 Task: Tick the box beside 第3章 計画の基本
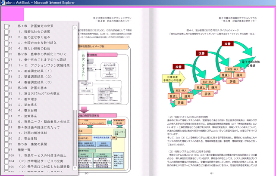(x=6, y=88)
